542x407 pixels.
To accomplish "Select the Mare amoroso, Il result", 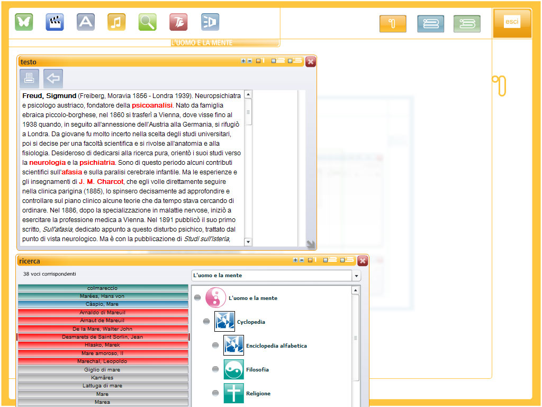I will [x=103, y=353].
